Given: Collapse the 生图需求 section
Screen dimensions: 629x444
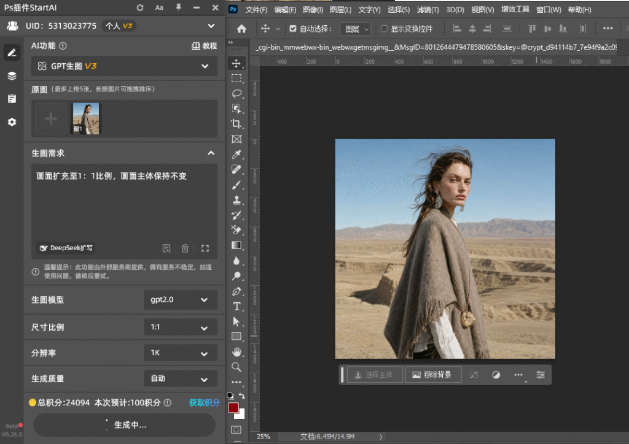Looking at the screenshot, I should [211, 153].
